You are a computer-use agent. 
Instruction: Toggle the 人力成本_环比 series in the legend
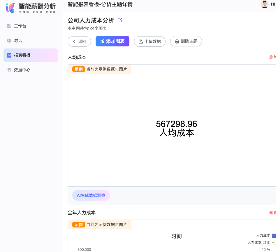coord(259,242)
